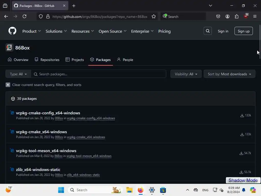
Task: Click package icon beside zlib_x64-windows-static
Action: pos(12,169)
